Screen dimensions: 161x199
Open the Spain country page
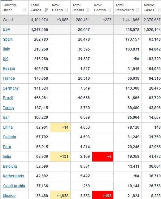click(8, 39)
